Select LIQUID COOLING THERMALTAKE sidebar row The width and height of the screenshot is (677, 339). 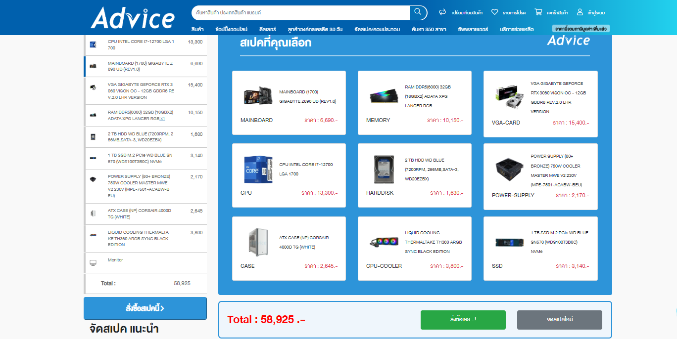point(145,238)
